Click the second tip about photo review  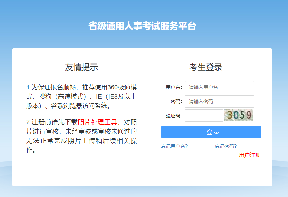(x=81, y=136)
